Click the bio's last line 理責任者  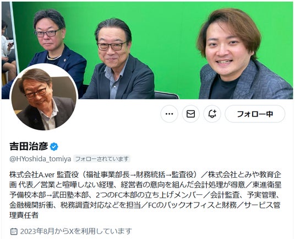pyautogui.click(x=24, y=215)
